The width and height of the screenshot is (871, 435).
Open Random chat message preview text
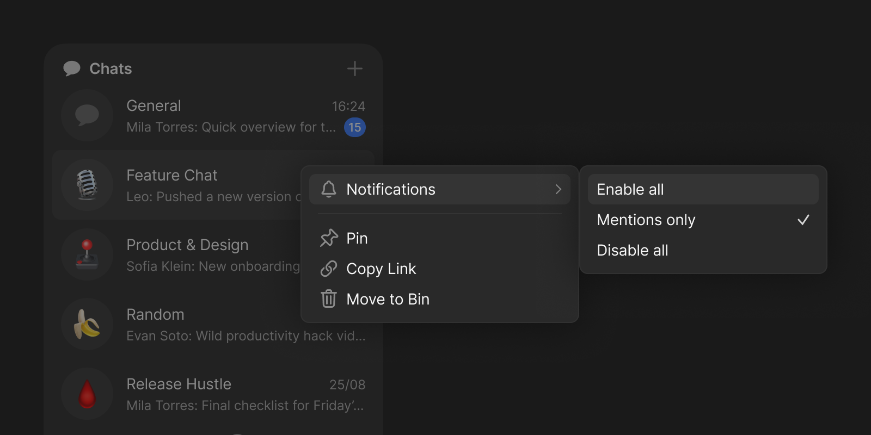tap(246, 336)
